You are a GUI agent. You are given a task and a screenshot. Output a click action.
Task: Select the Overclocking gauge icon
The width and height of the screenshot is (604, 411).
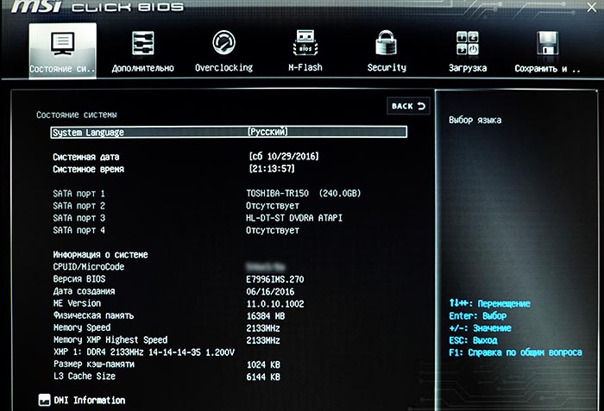[x=223, y=42]
